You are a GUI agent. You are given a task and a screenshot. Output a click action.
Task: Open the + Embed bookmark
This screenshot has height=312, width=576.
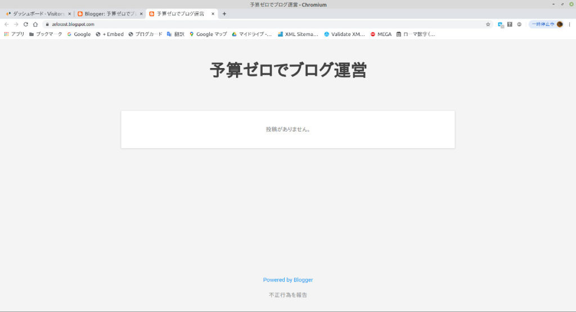[x=110, y=34]
